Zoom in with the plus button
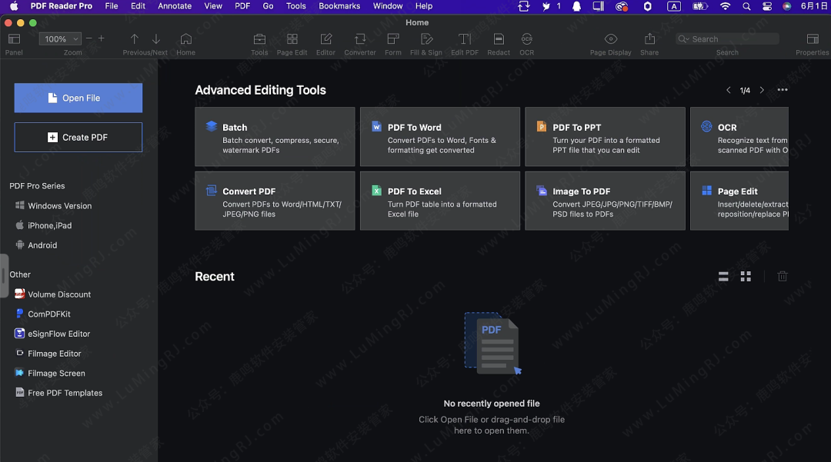The height and width of the screenshot is (462, 831). point(102,38)
